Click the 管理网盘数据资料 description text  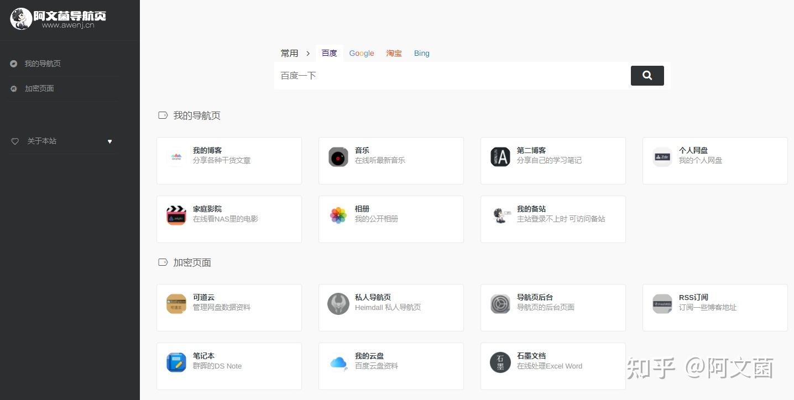222,307
